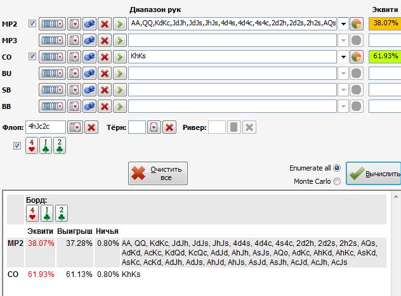Expand BB range dropdown arrow

pyautogui.click(x=343, y=106)
